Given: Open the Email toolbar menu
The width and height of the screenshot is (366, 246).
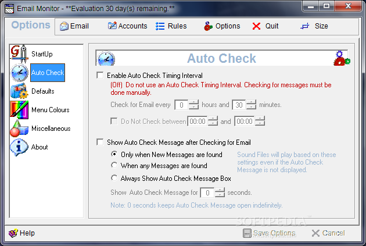Looking at the screenshot, I should click(74, 26).
